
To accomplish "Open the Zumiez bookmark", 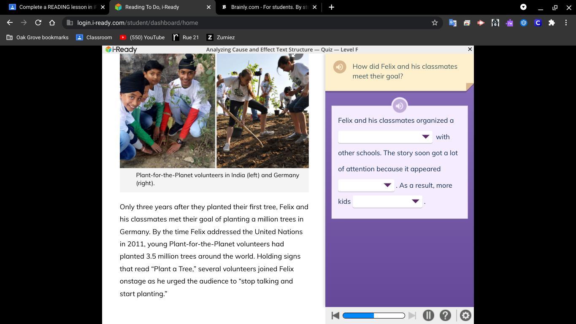I will click(x=221, y=38).
